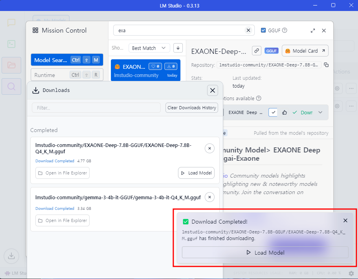The width and height of the screenshot is (358, 279).
Task: Toggle the GGUF checkbox
Action: coord(263,30)
